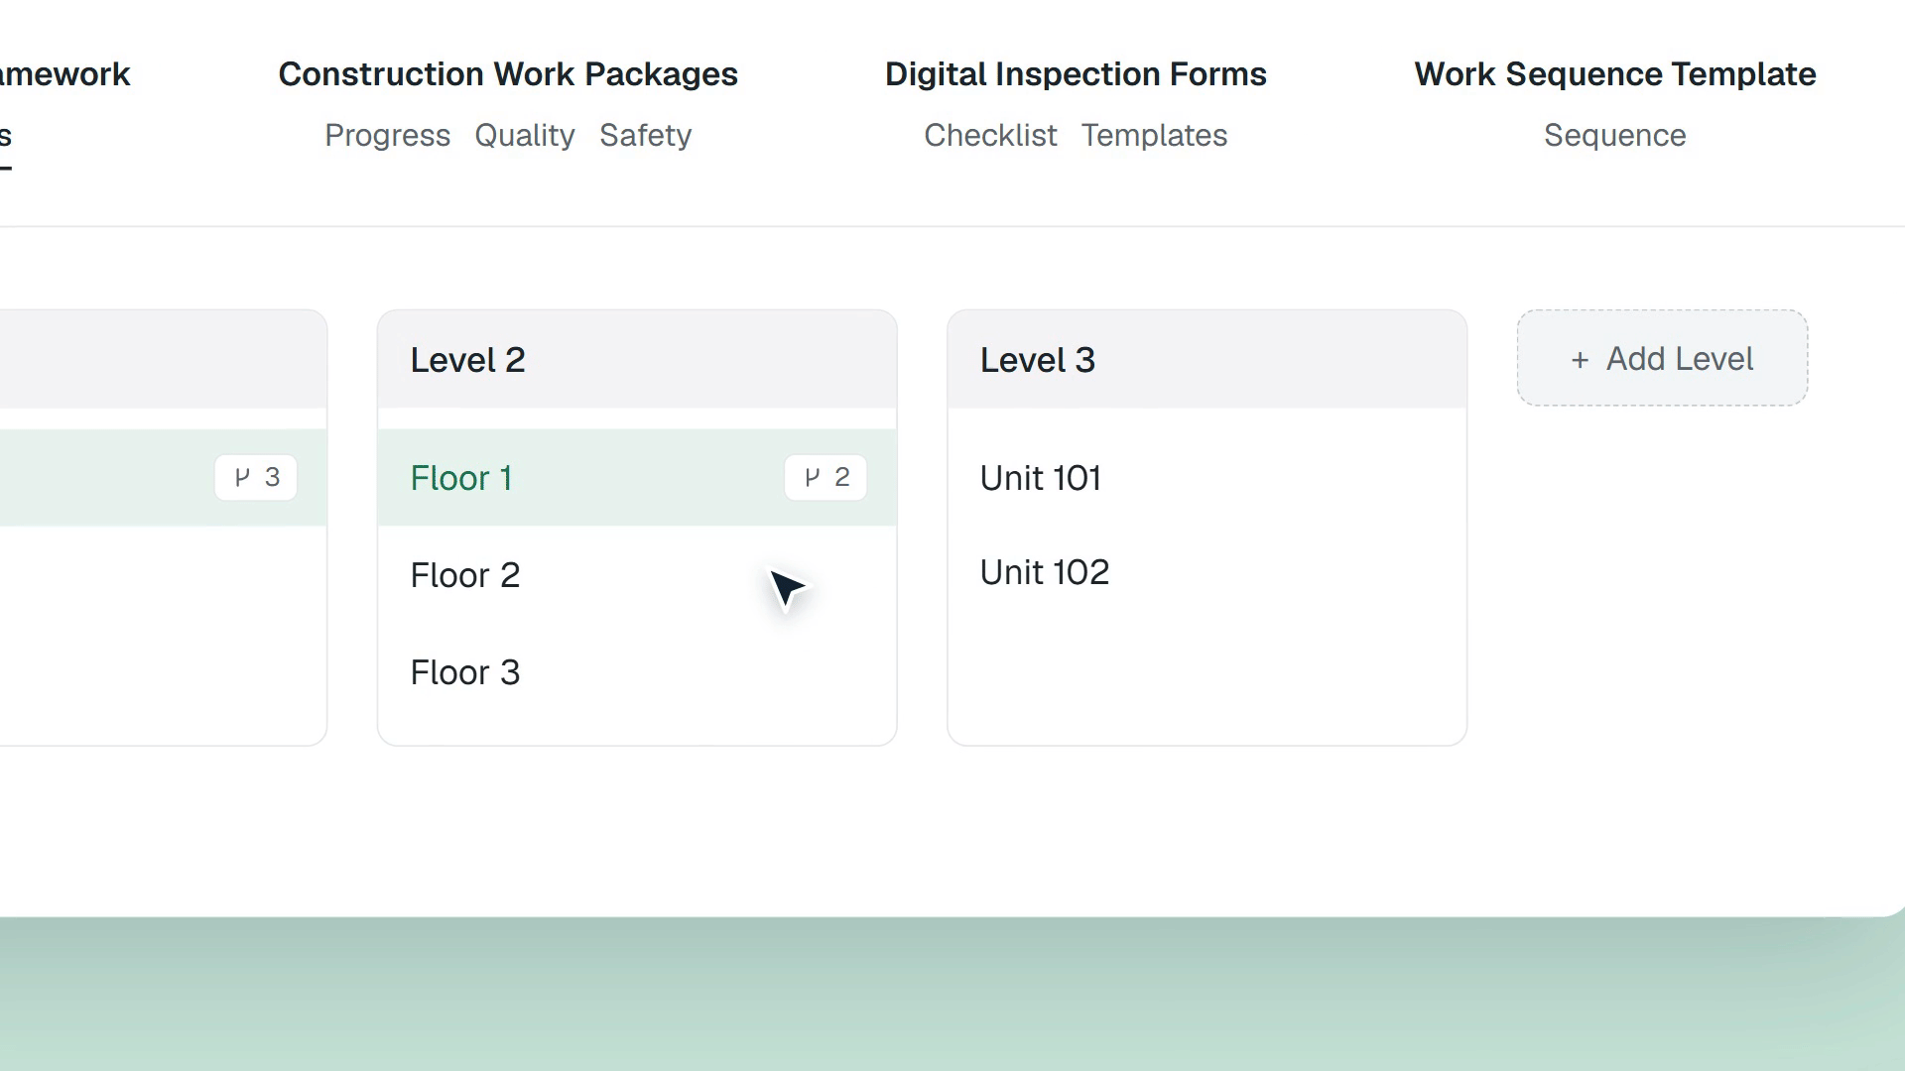The height and width of the screenshot is (1071, 1905).
Task: Select Unit 102 in Level 3
Action: [x=1206, y=572]
